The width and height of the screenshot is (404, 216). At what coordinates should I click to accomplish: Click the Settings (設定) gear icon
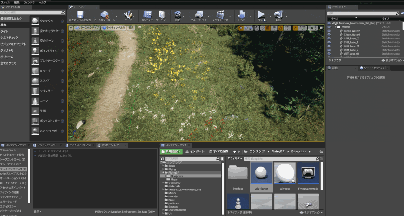point(178,15)
